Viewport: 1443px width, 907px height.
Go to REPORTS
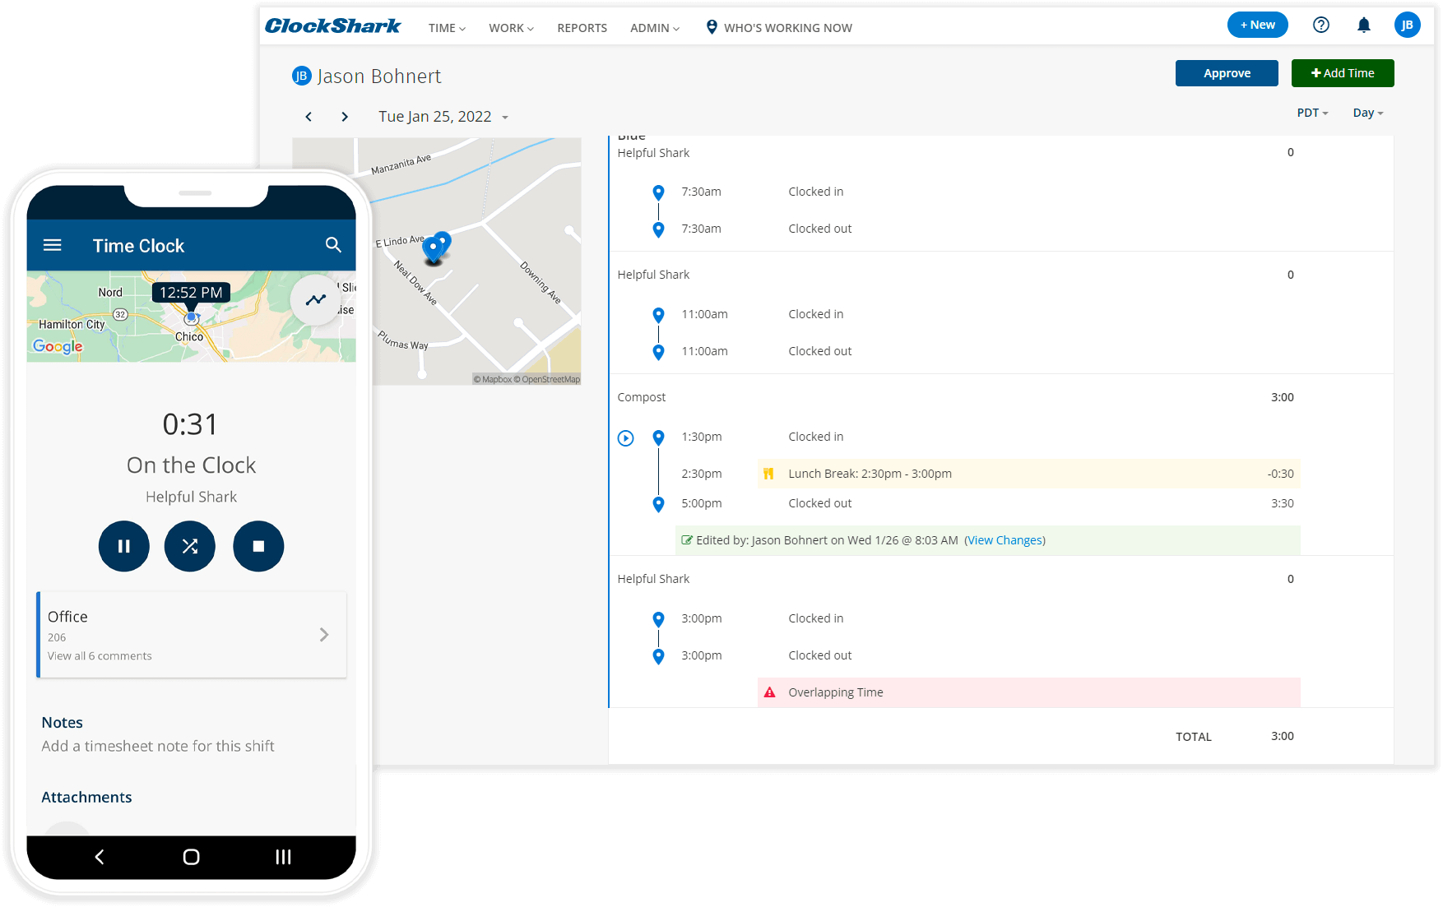[582, 28]
